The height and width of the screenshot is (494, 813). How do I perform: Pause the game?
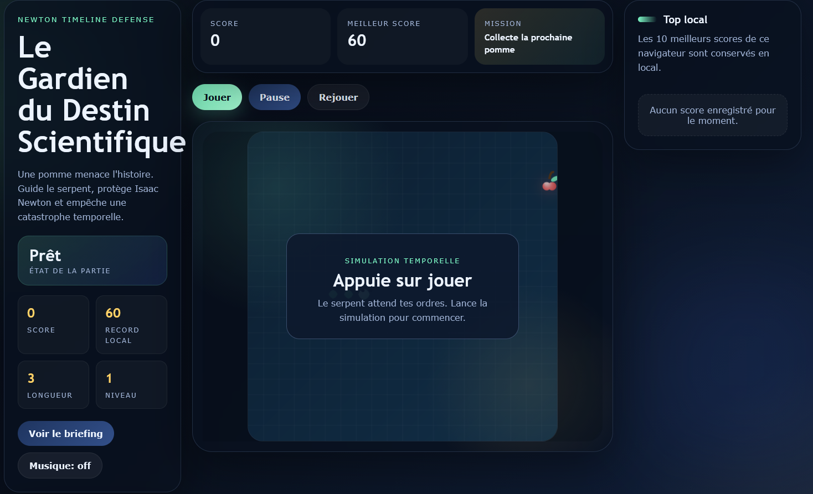click(274, 97)
